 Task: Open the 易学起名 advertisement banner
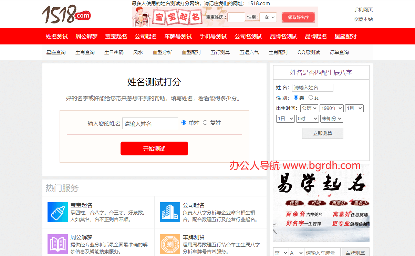click(x=321, y=203)
